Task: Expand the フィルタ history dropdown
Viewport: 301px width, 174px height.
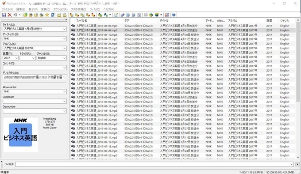Action: (x=291, y=164)
